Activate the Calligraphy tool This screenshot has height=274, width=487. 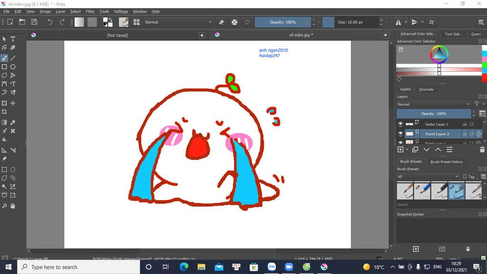[13, 48]
